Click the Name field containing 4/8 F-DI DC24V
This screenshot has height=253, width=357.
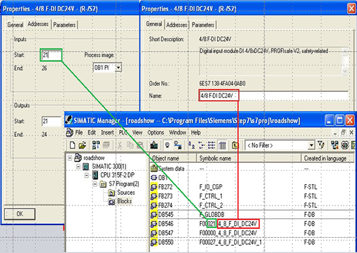[273, 96]
